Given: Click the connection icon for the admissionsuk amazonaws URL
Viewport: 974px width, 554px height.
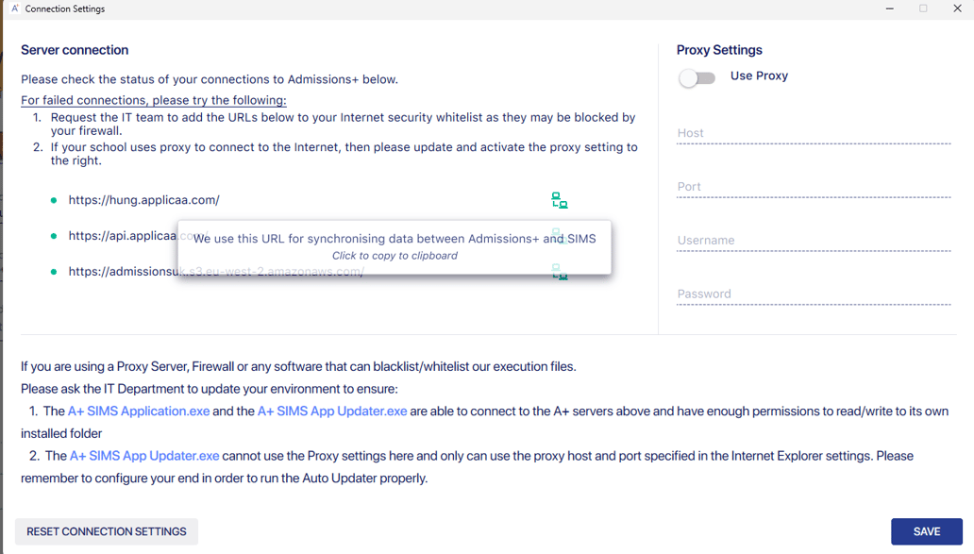Looking at the screenshot, I should [x=560, y=273].
